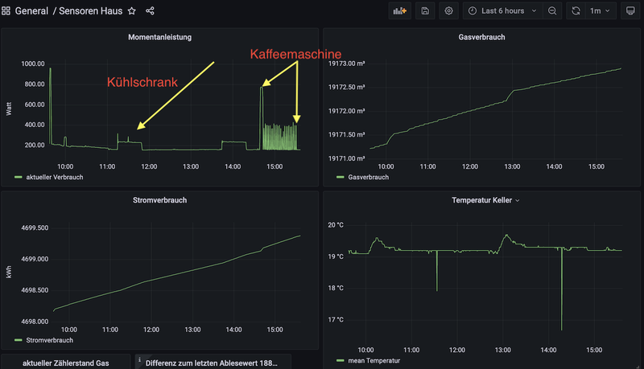The height and width of the screenshot is (369, 644).
Task: Share the dashboard via share icon
Action: click(150, 11)
